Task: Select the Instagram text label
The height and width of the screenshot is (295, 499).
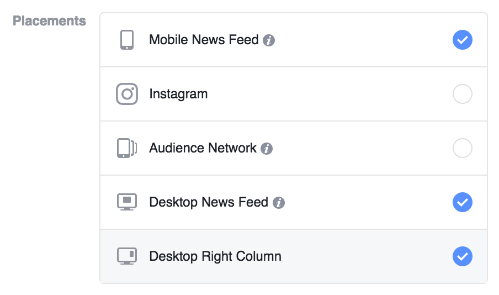Action: coord(178,94)
